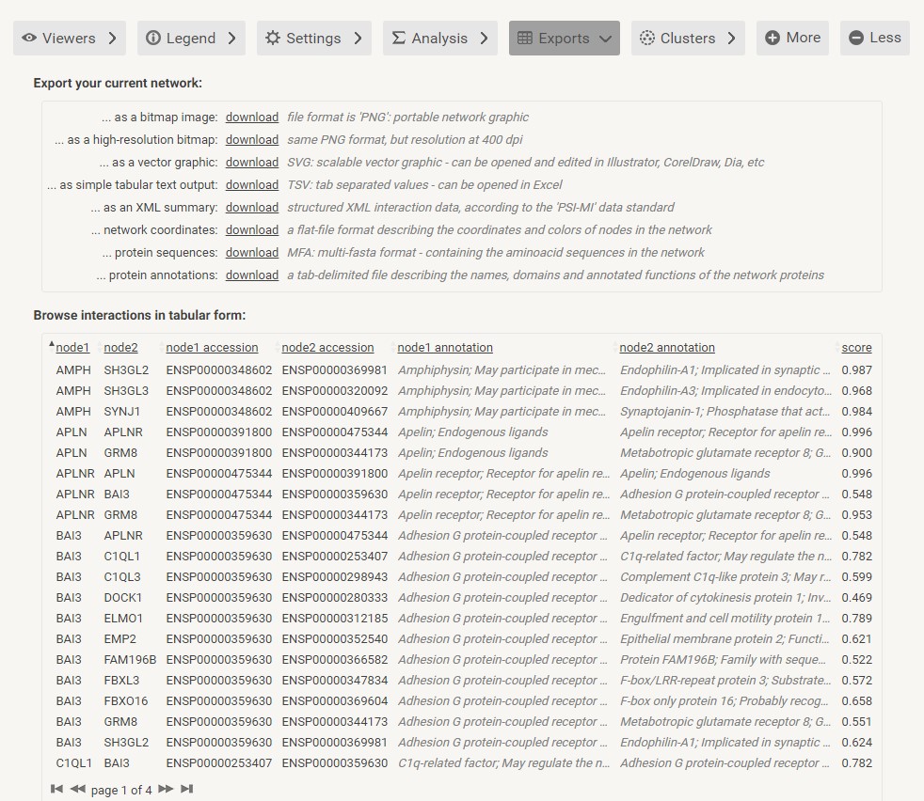924x801 pixels.
Task: Click the sigma icon on the Analysis button
Action: pos(398,38)
